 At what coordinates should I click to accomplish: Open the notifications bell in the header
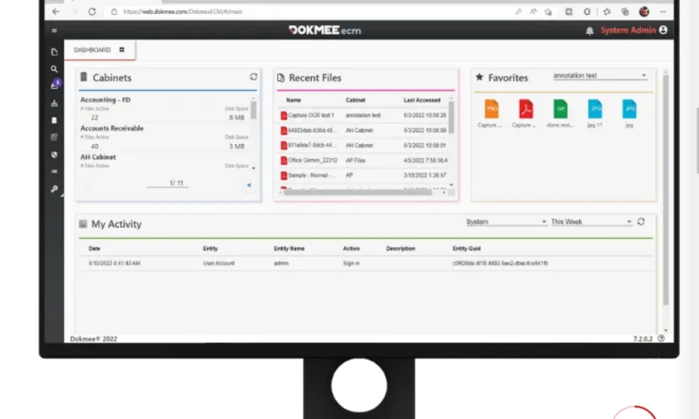(x=589, y=31)
